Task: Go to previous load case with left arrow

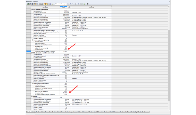Action: [70, 4]
